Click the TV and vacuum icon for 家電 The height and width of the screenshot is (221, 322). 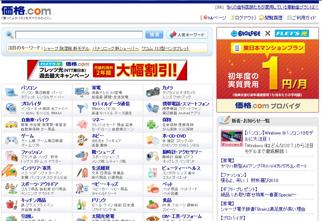[82, 92]
